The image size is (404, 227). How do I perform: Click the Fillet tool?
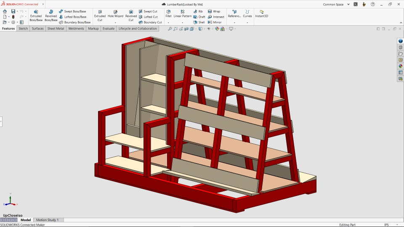click(x=168, y=13)
